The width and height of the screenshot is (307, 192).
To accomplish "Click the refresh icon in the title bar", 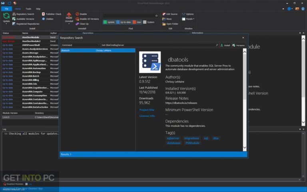I will tap(9, 3).
